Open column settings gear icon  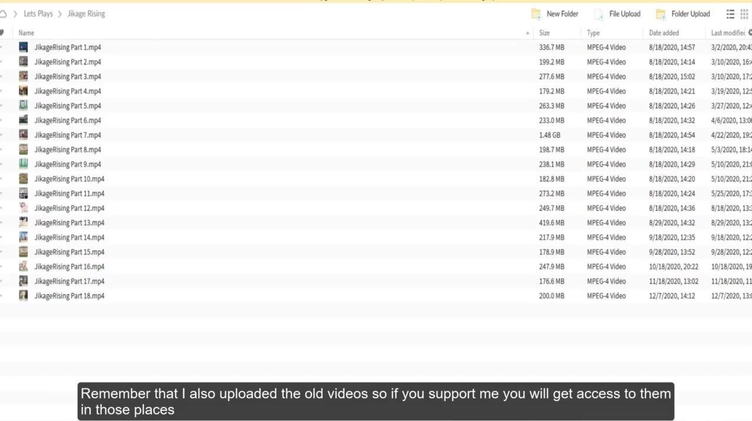pyautogui.click(x=749, y=33)
